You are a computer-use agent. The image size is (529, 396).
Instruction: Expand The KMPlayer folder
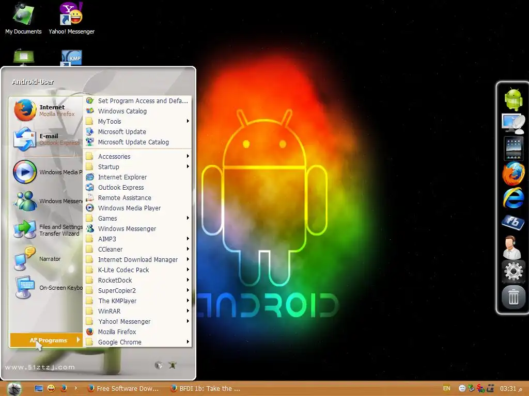coord(137,301)
